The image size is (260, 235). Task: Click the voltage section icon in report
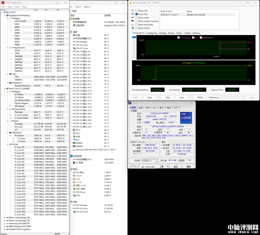click(71, 169)
